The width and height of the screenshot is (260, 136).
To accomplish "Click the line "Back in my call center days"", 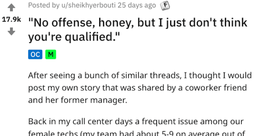I will [x=136, y=122].
